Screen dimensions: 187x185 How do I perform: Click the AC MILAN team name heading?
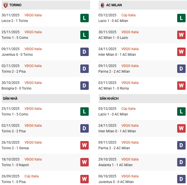(x=114, y=5)
